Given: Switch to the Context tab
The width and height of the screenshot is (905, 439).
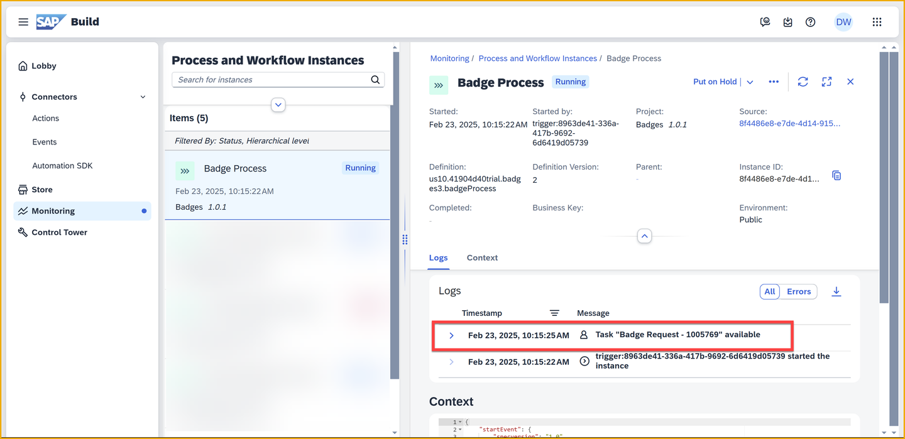Looking at the screenshot, I should [x=482, y=258].
